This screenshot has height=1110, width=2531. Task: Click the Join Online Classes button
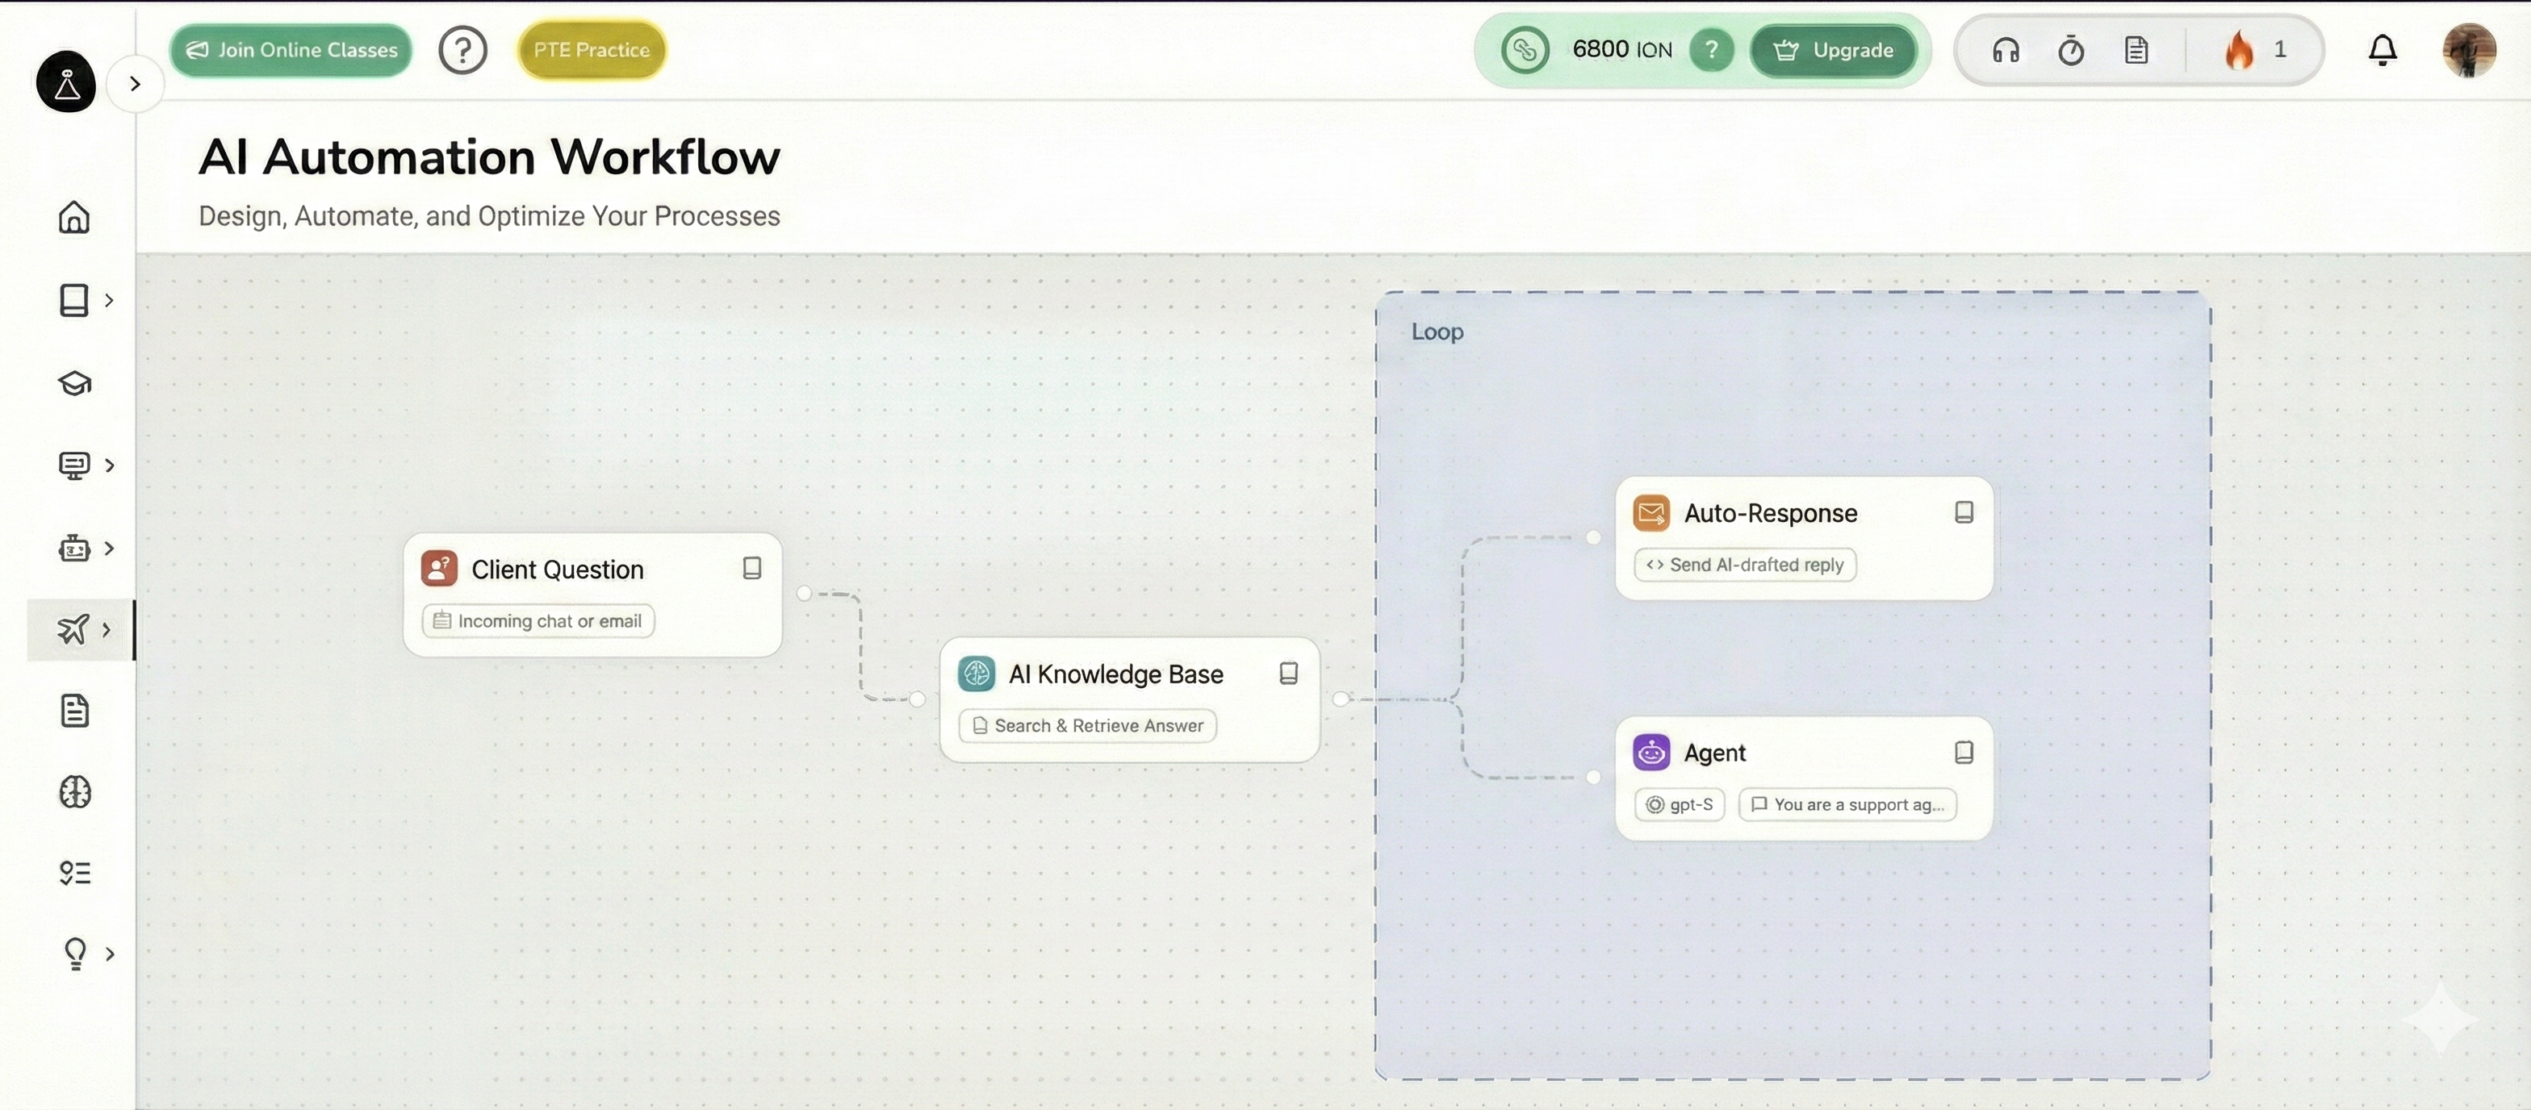click(x=291, y=50)
